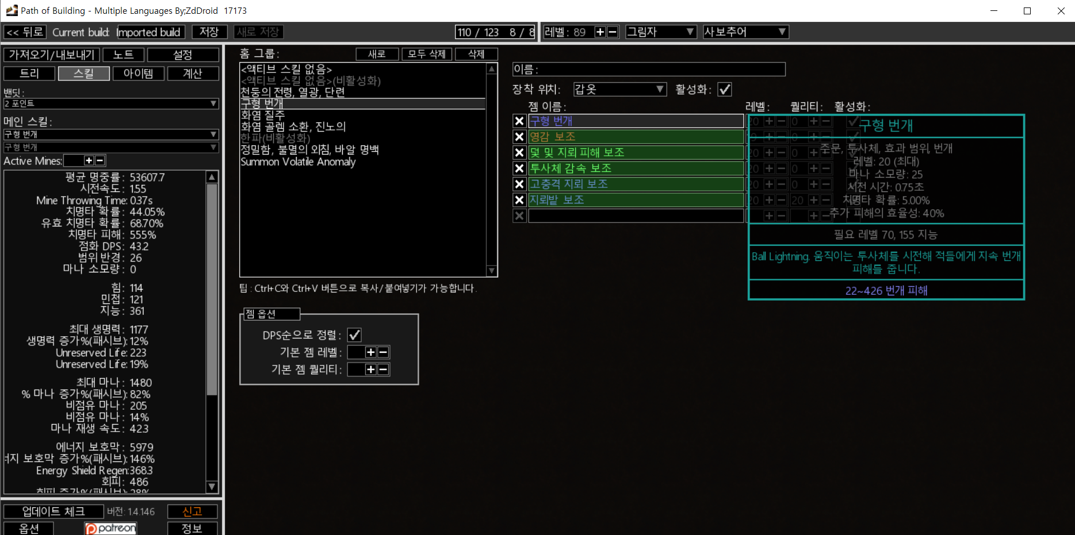Screen dimensions: 1075x535
Task: Toggle DPS순으로 정렬 checkbox
Action: click(x=354, y=335)
